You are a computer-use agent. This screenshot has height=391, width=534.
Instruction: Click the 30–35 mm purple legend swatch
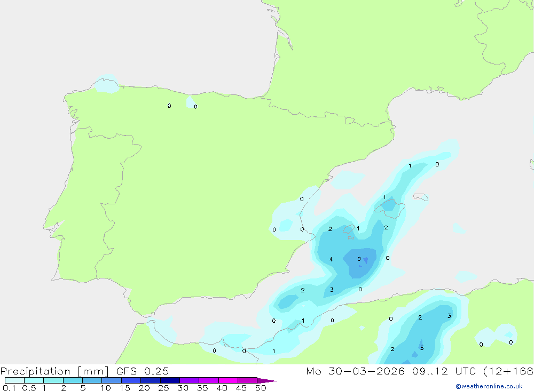click(x=190, y=380)
